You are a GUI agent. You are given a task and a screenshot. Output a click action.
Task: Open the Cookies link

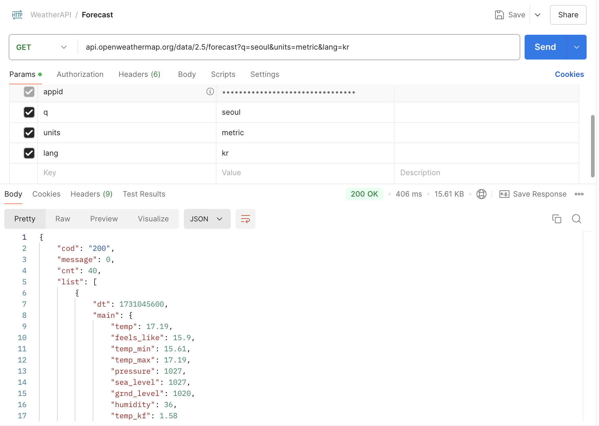(569, 74)
